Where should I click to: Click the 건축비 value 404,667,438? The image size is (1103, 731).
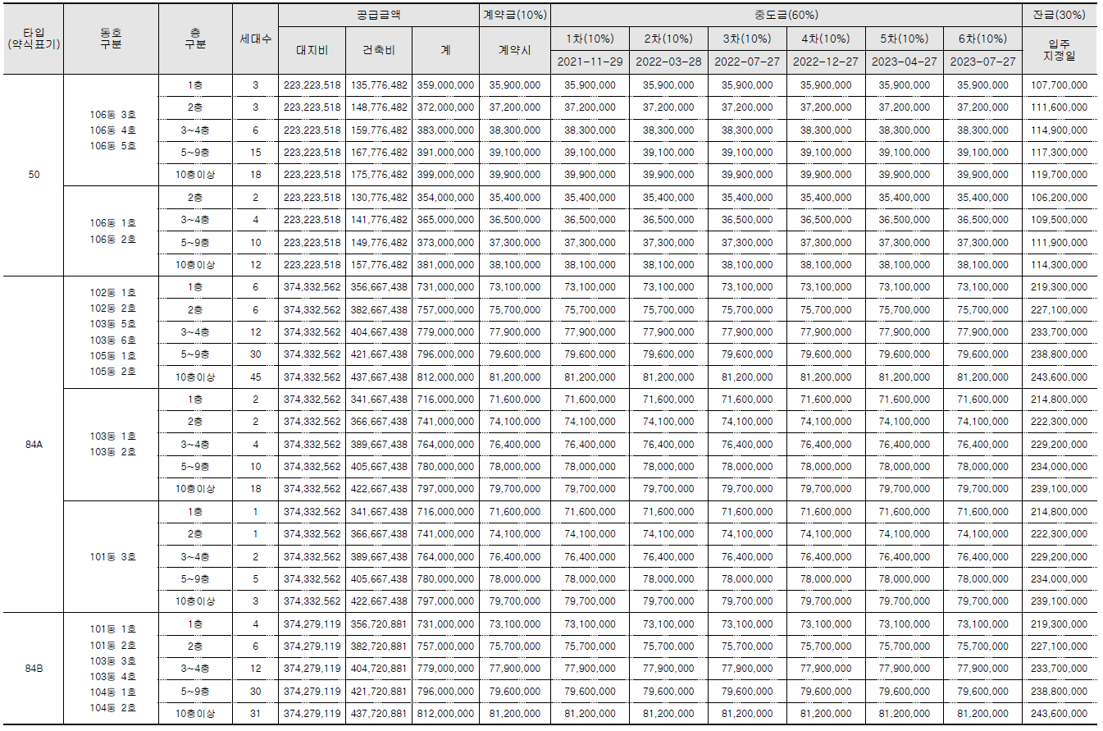[379, 332]
